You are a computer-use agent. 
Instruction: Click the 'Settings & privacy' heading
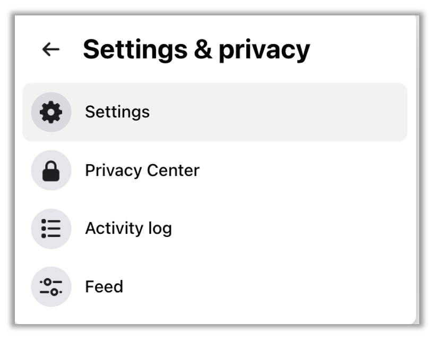pos(196,50)
